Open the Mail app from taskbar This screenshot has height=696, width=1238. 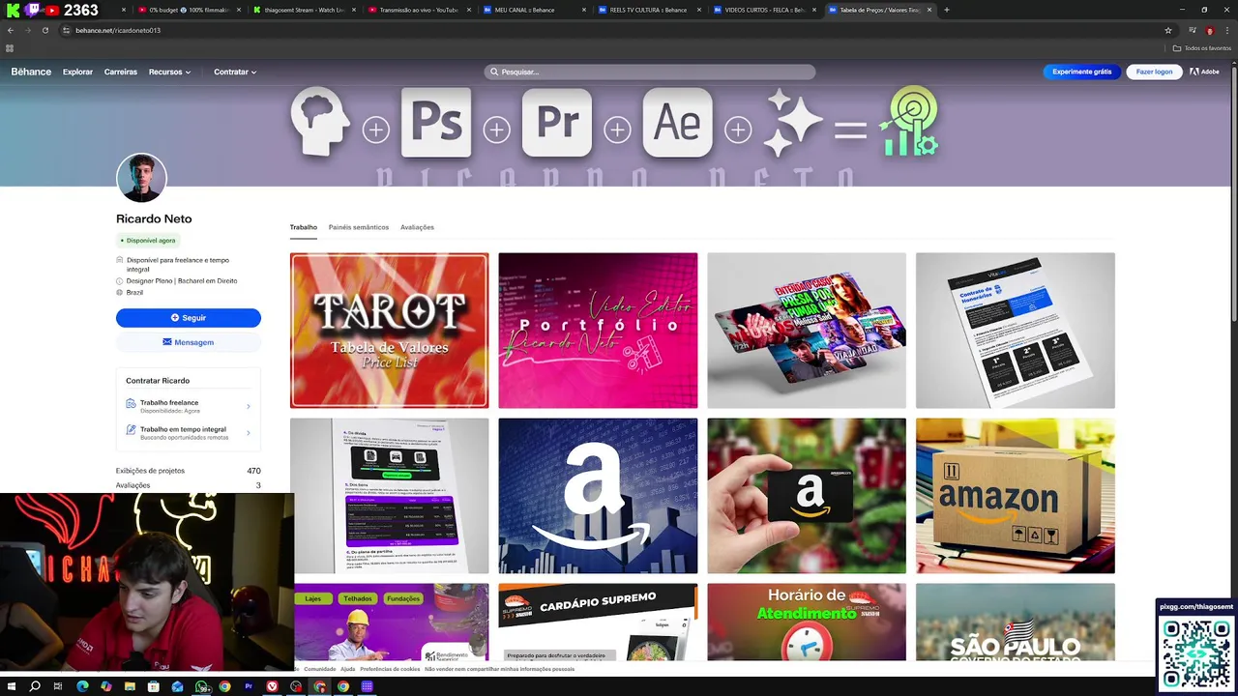pyautogui.click(x=177, y=686)
